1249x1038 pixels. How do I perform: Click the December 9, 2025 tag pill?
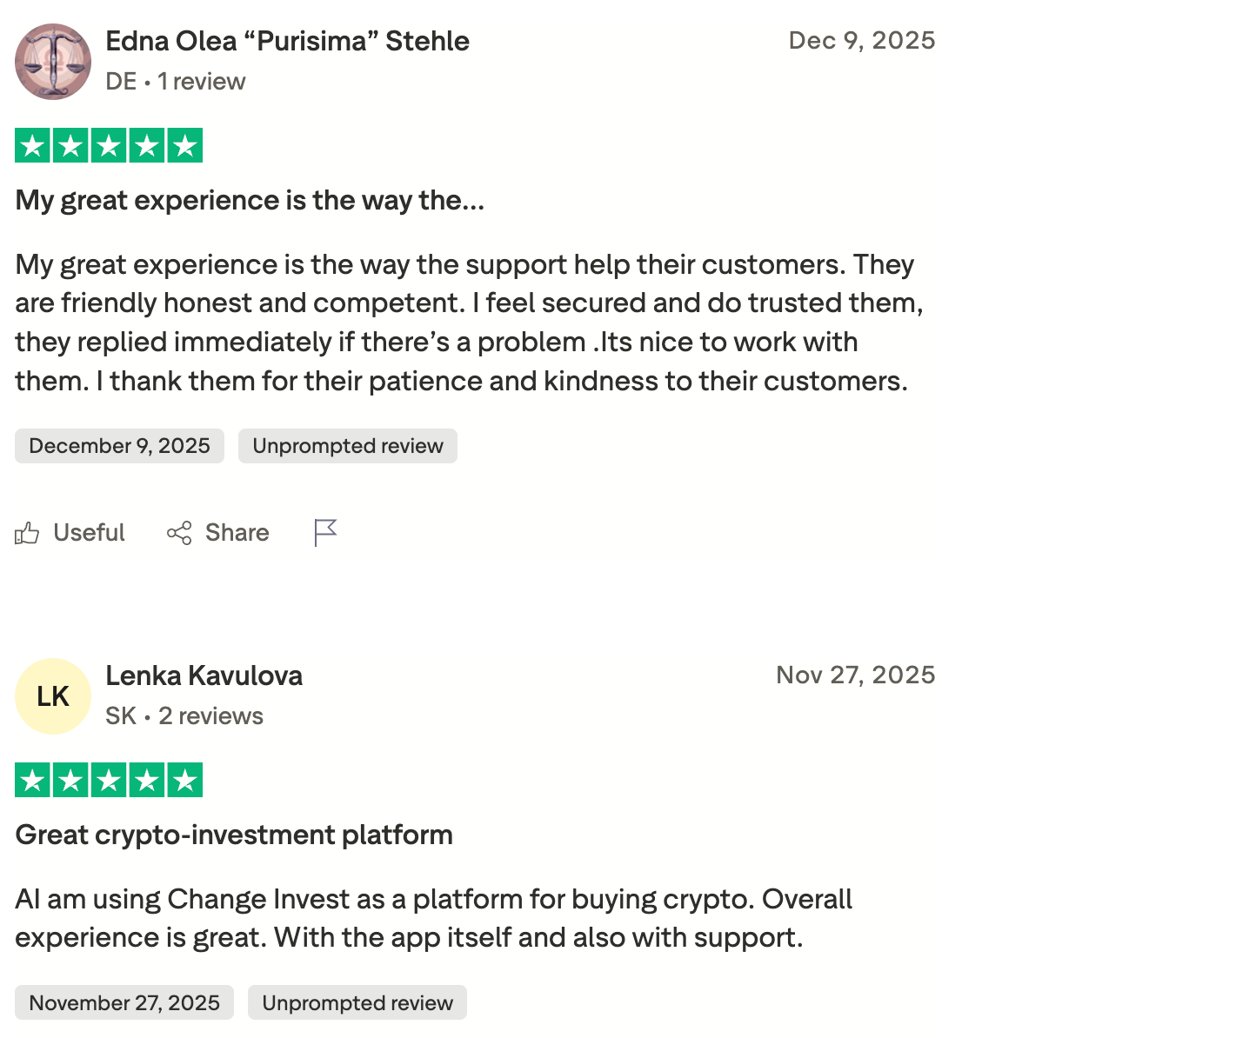coord(119,445)
